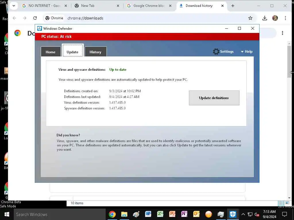
Task: Click the Chrome forward arrow
Action: point(25,18)
